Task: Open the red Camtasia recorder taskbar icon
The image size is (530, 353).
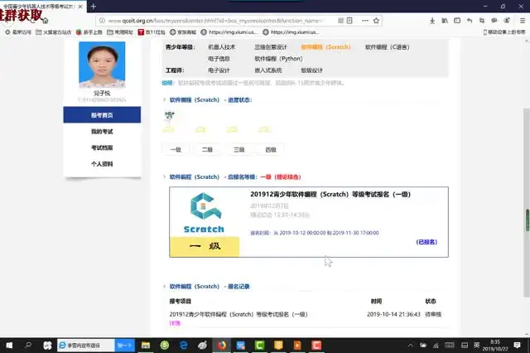Action: pyautogui.click(x=316, y=346)
